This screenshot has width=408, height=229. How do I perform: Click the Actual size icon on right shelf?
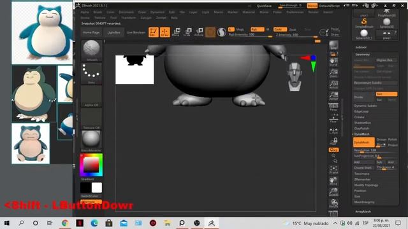333,85
